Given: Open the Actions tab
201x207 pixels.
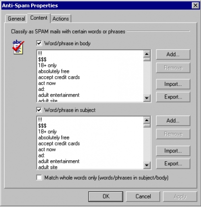Looking at the screenshot, I should tap(61, 19).
